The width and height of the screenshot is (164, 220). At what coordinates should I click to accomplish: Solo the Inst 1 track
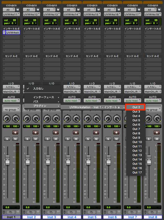[7, 139]
